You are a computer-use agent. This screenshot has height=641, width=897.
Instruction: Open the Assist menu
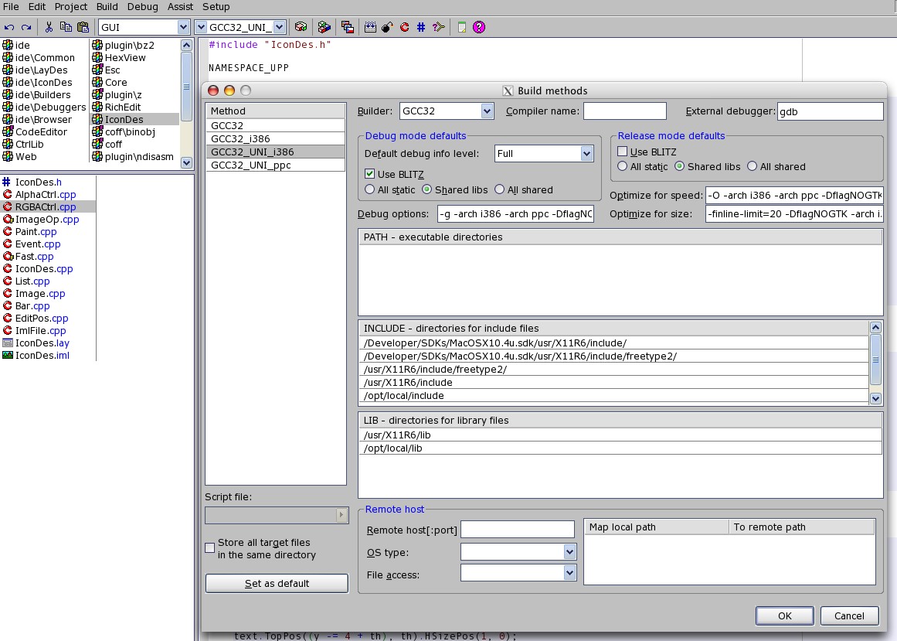click(180, 7)
